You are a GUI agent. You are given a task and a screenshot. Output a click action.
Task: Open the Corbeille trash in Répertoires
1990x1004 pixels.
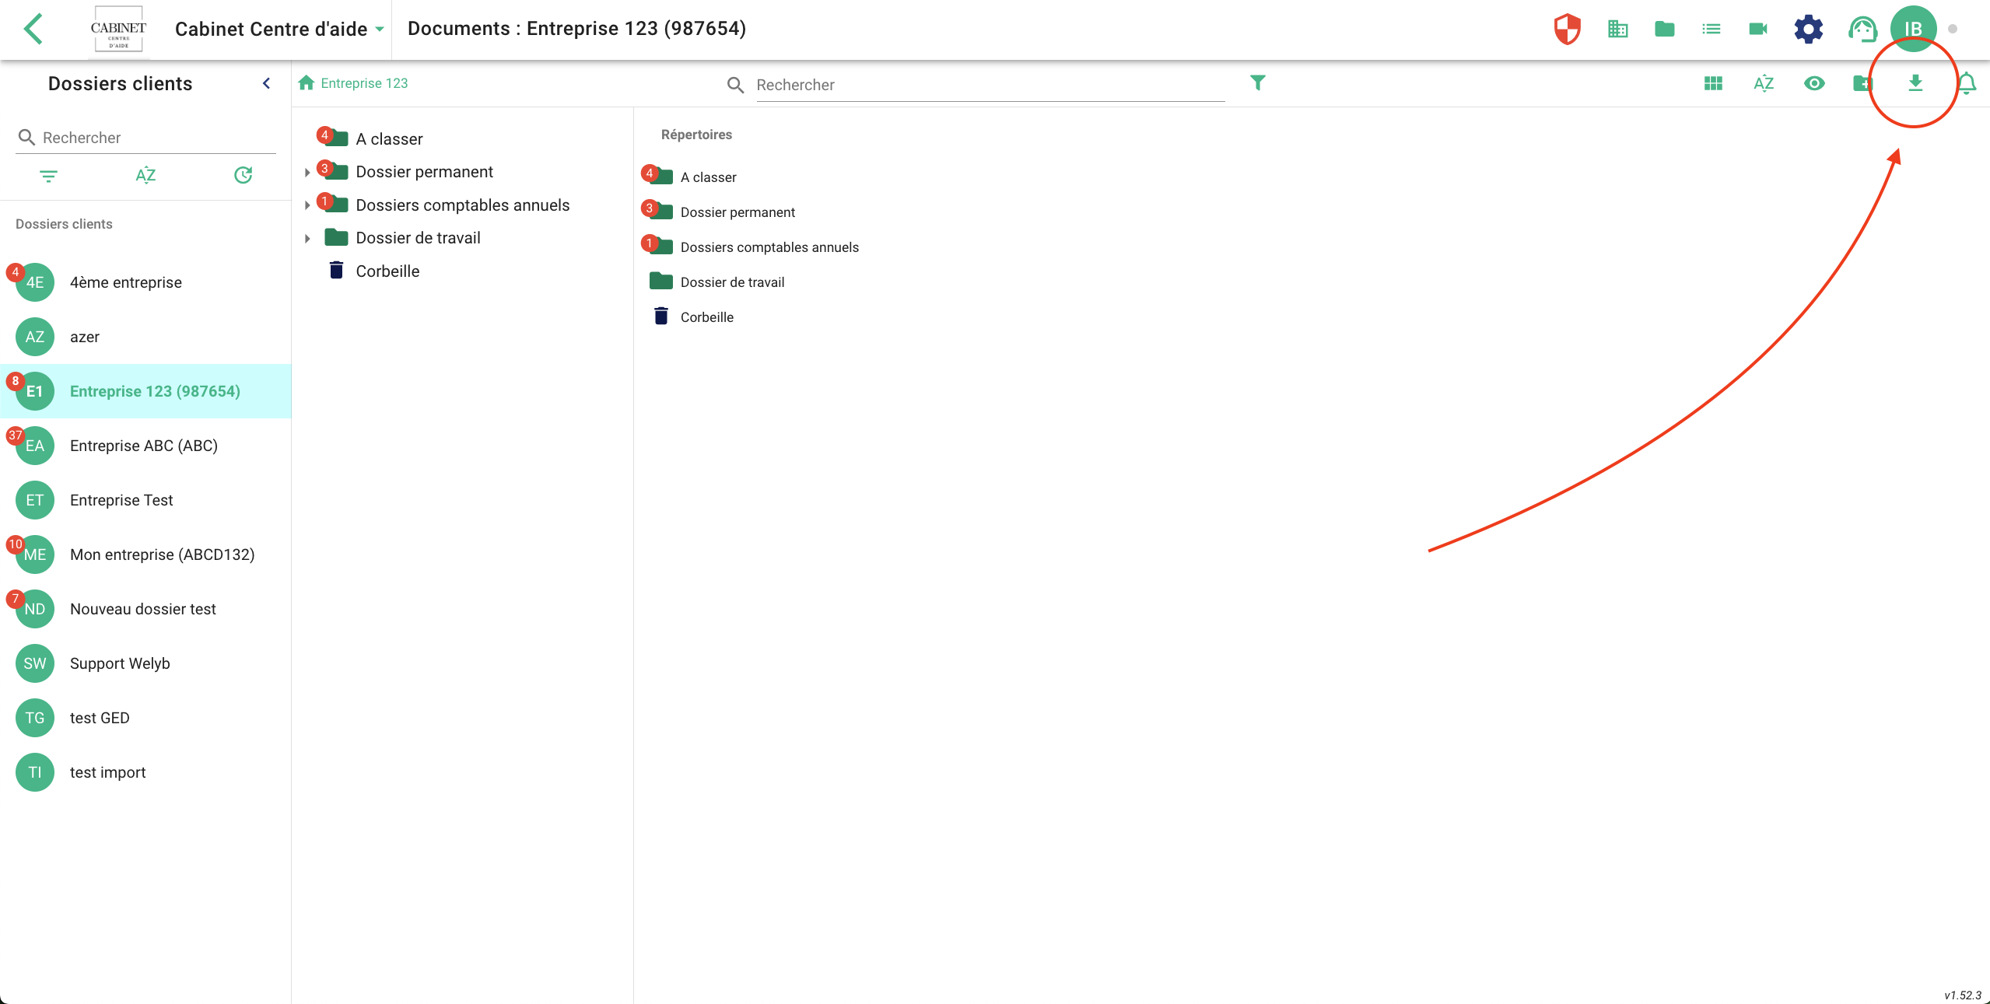[706, 317]
